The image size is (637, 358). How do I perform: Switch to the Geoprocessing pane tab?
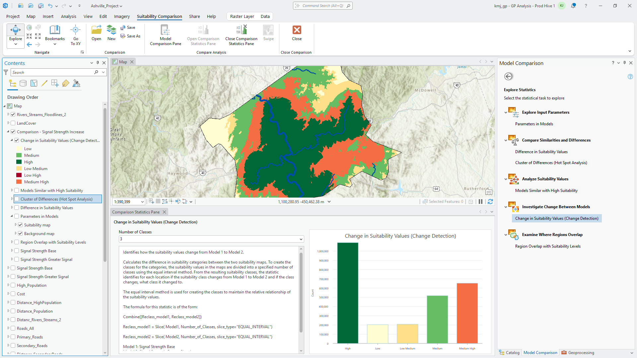[x=578, y=353]
